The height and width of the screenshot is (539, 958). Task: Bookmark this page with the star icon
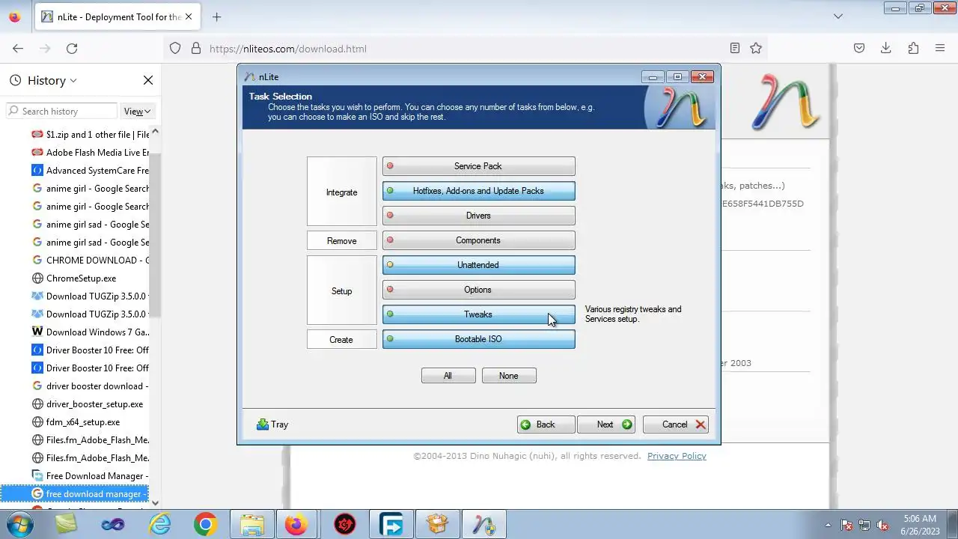coord(756,48)
